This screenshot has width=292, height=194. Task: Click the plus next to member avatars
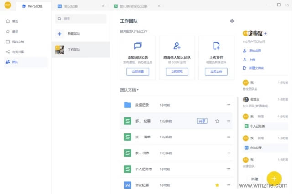[x=266, y=33]
